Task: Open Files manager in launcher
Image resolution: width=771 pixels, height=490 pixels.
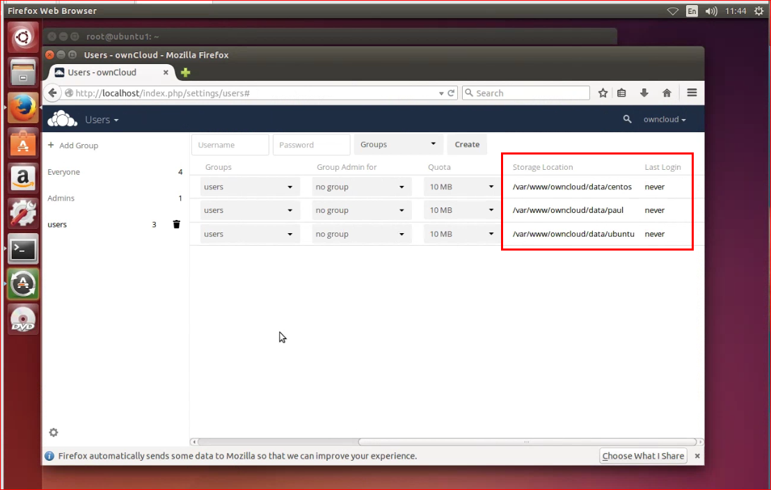Action: [23, 72]
